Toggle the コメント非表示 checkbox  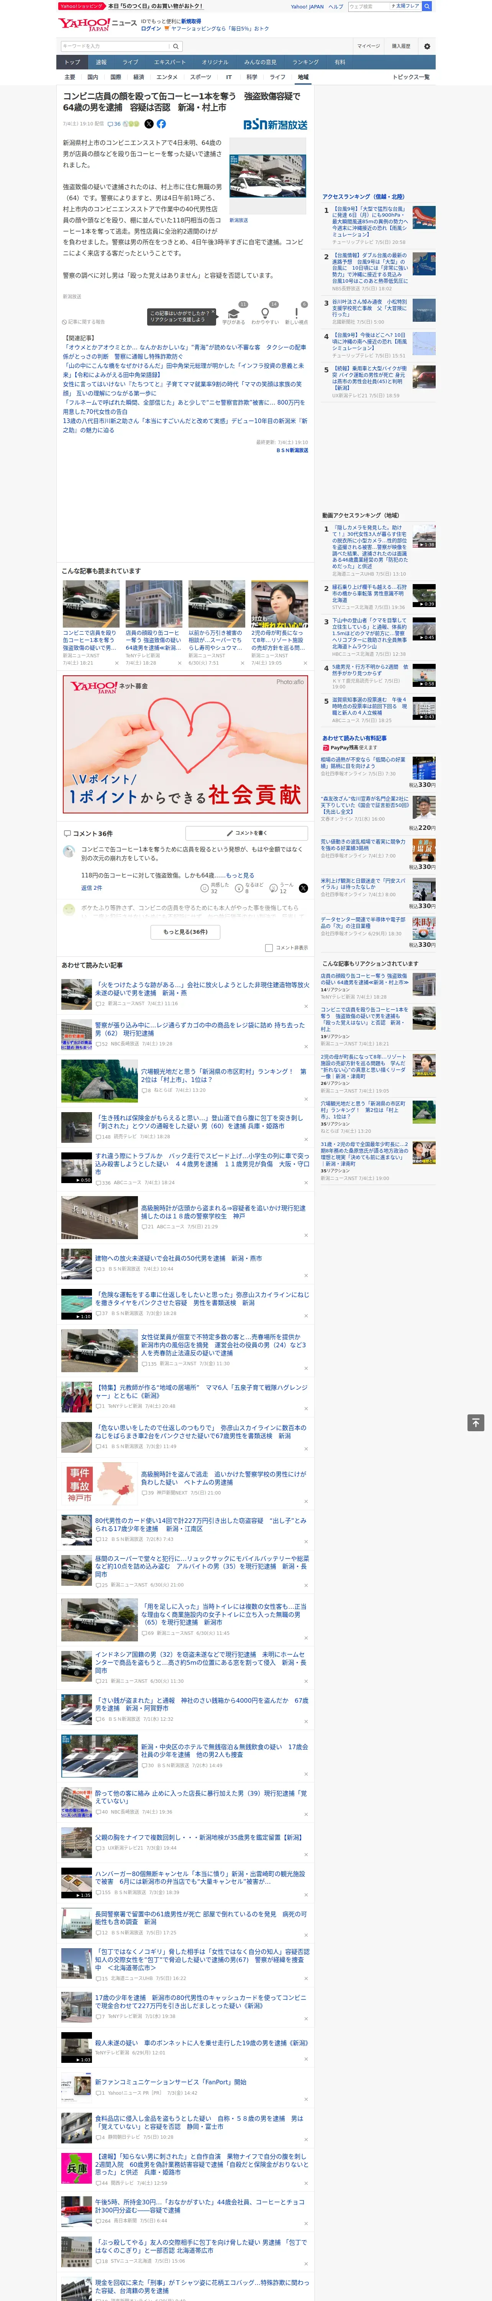click(x=269, y=948)
